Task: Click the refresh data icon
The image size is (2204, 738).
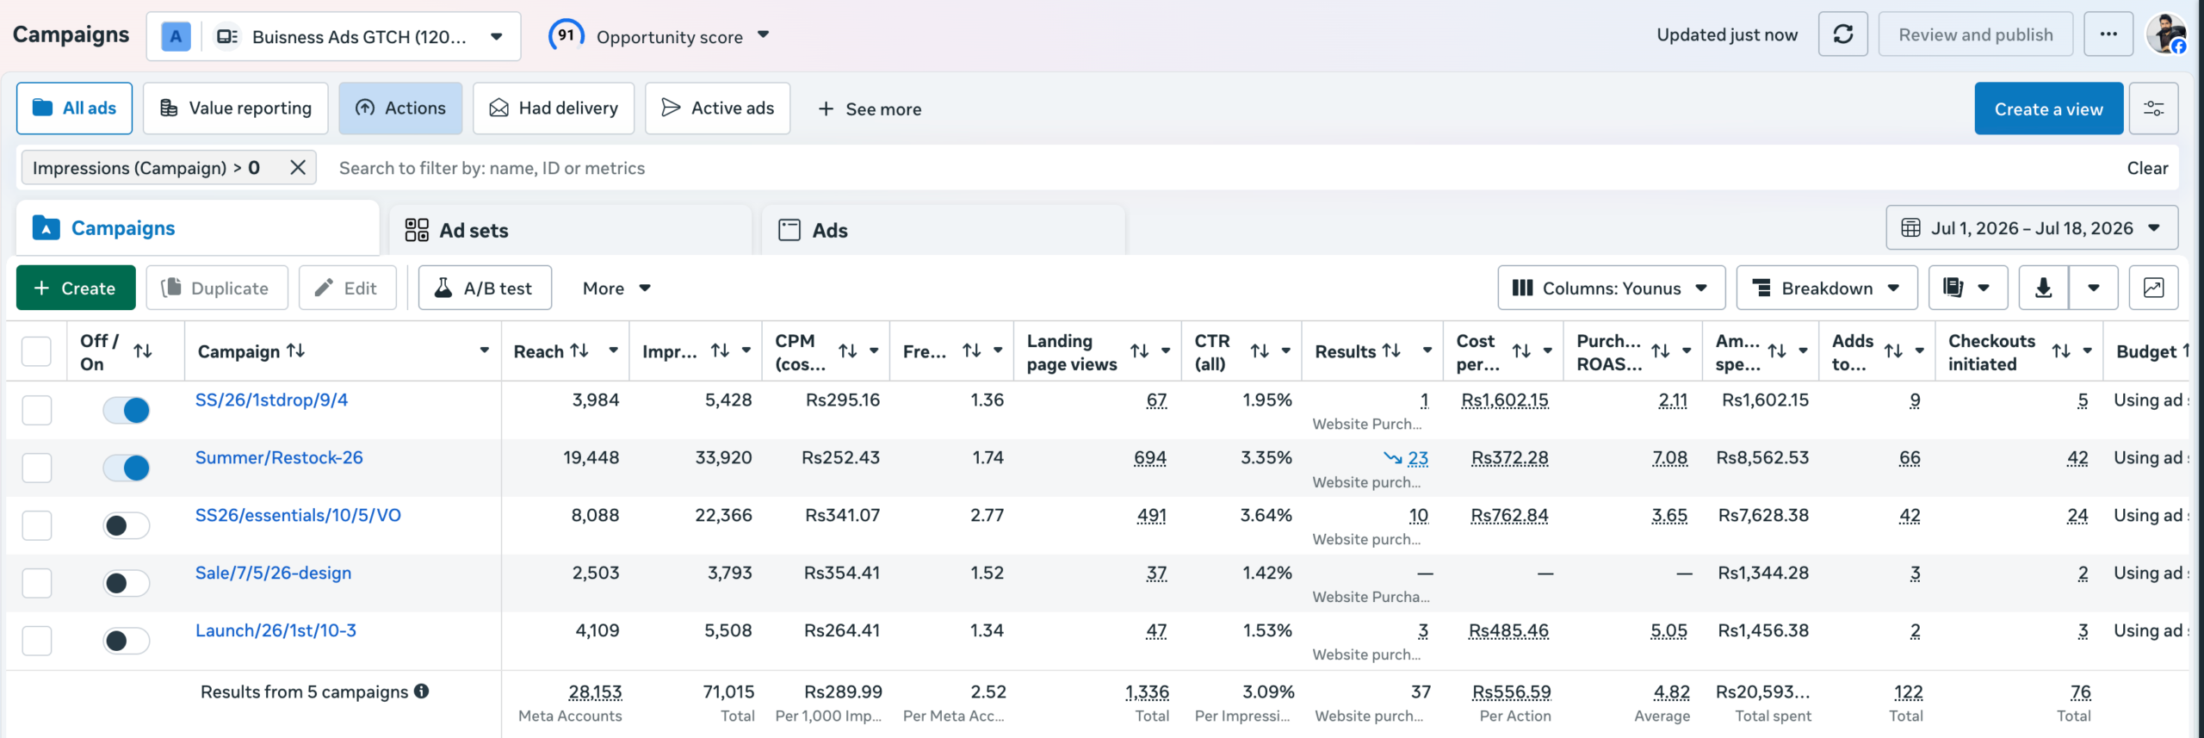Action: pyautogui.click(x=1842, y=34)
